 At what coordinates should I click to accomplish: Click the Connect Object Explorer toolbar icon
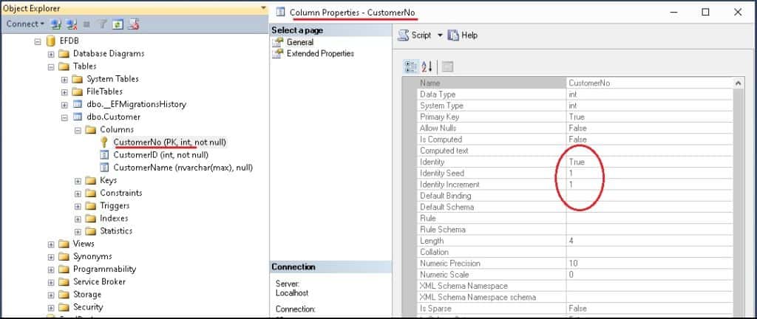pyautogui.click(x=56, y=24)
